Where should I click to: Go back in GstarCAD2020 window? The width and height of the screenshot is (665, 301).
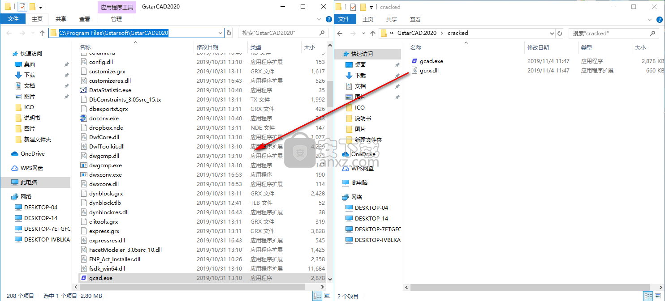(x=9, y=33)
